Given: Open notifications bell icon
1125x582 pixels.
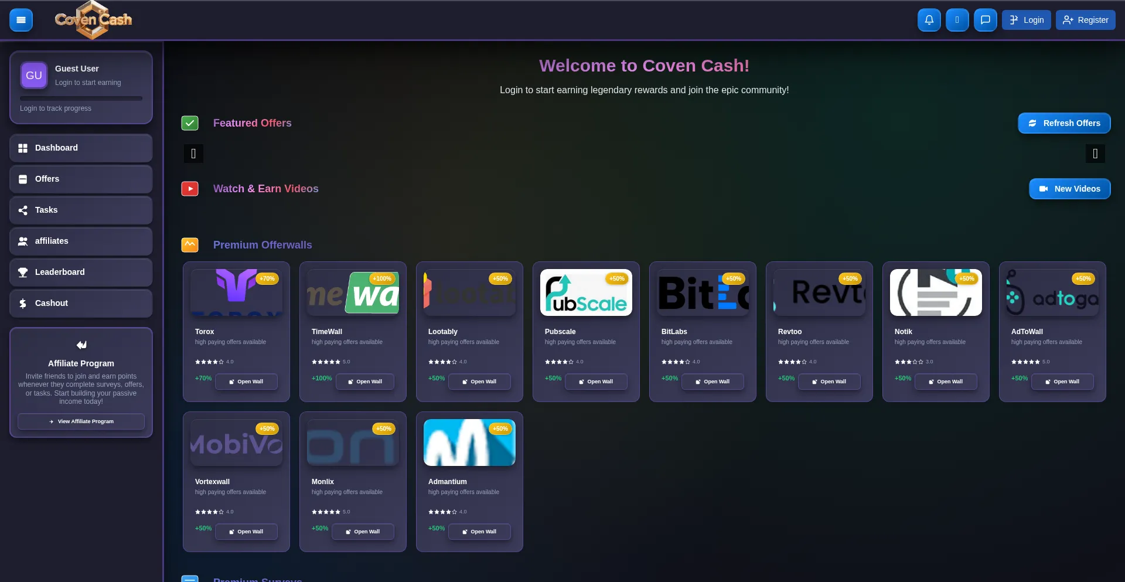Looking at the screenshot, I should 929,20.
